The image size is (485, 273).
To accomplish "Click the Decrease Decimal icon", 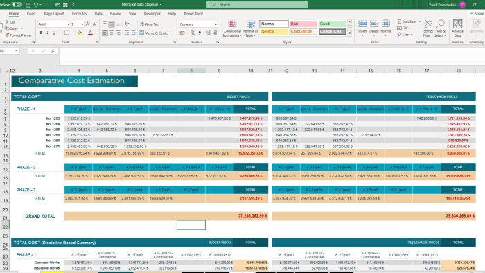I will coord(215,33).
